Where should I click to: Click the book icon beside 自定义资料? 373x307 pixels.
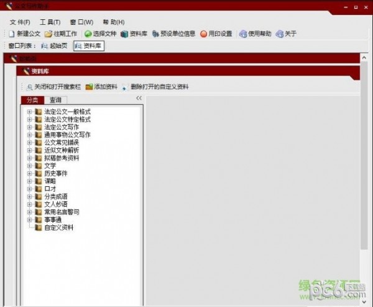(39, 227)
